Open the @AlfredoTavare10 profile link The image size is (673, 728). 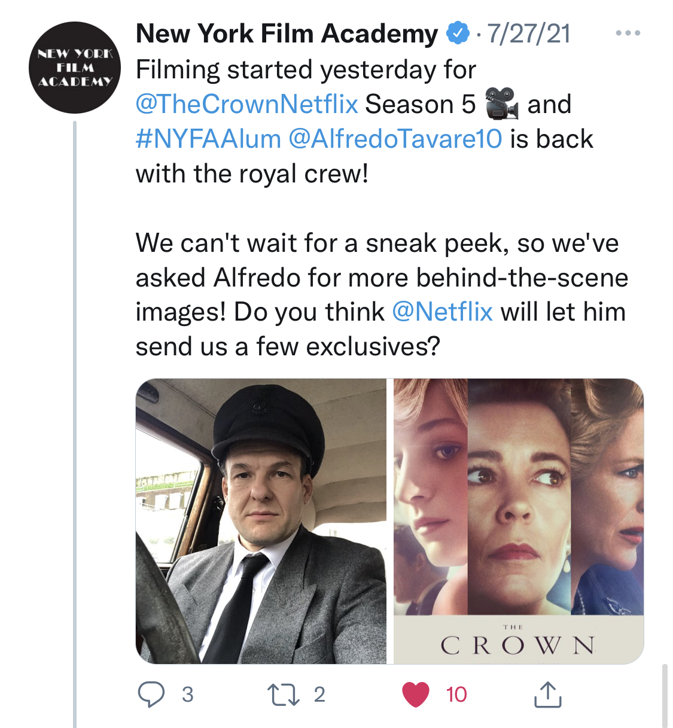click(x=395, y=139)
